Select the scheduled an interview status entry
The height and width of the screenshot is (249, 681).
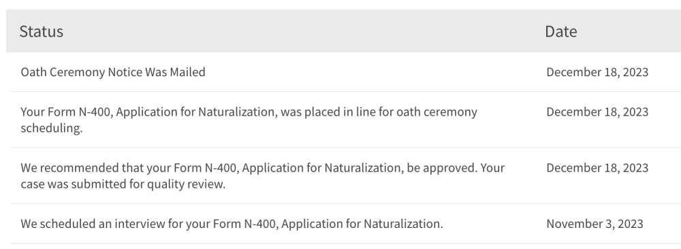point(232,224)
